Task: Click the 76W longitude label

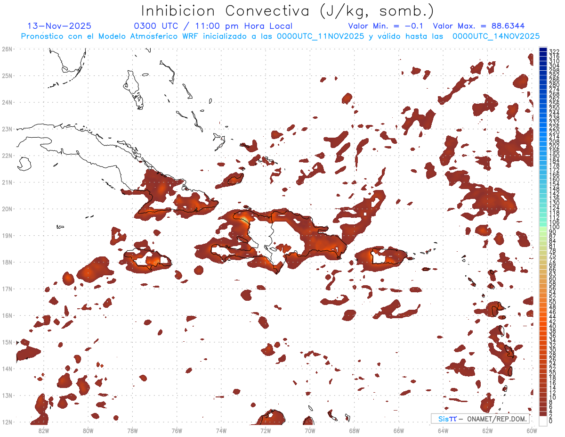Action: (177, 430)
